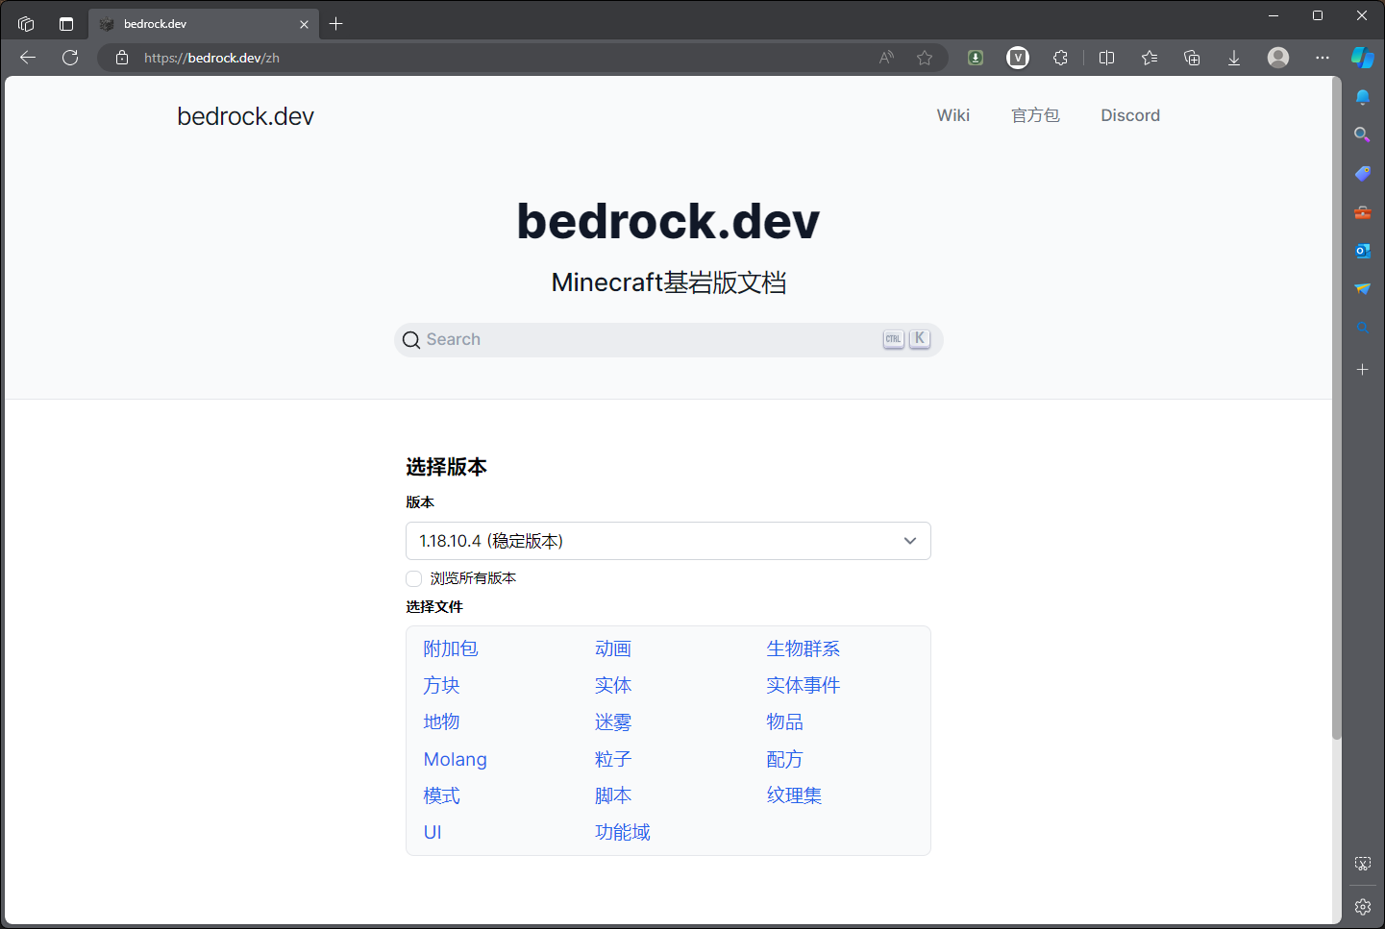1385x929 pixels.
Task: Open the Settings and more menu
Action: [x=1323, y=58]
